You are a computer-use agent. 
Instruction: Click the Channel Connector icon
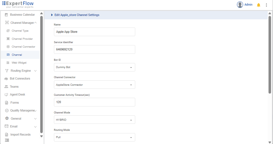point(8,47)
